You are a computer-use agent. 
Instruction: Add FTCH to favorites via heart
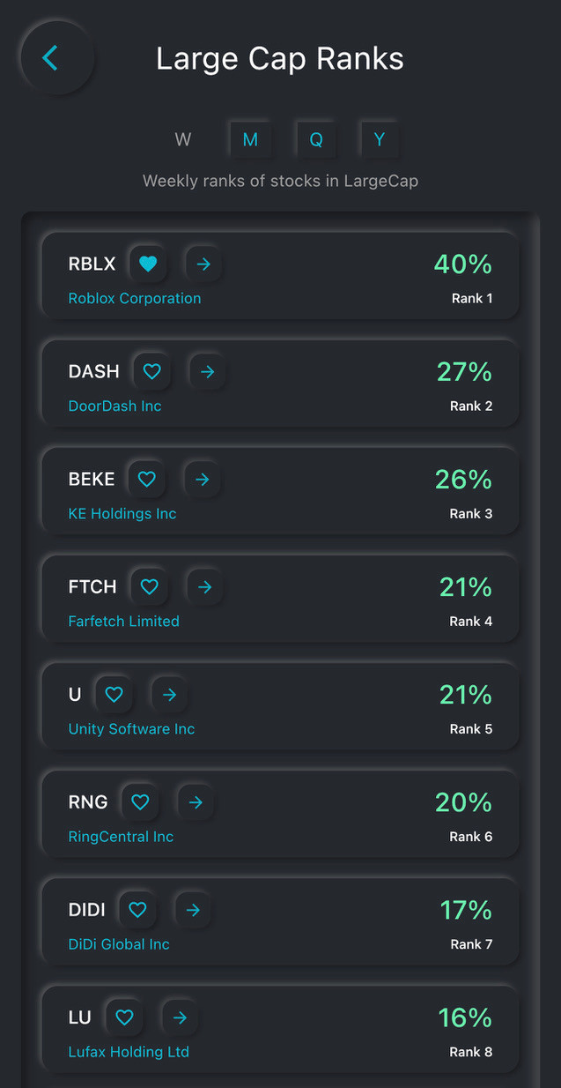tap(150, 586)
